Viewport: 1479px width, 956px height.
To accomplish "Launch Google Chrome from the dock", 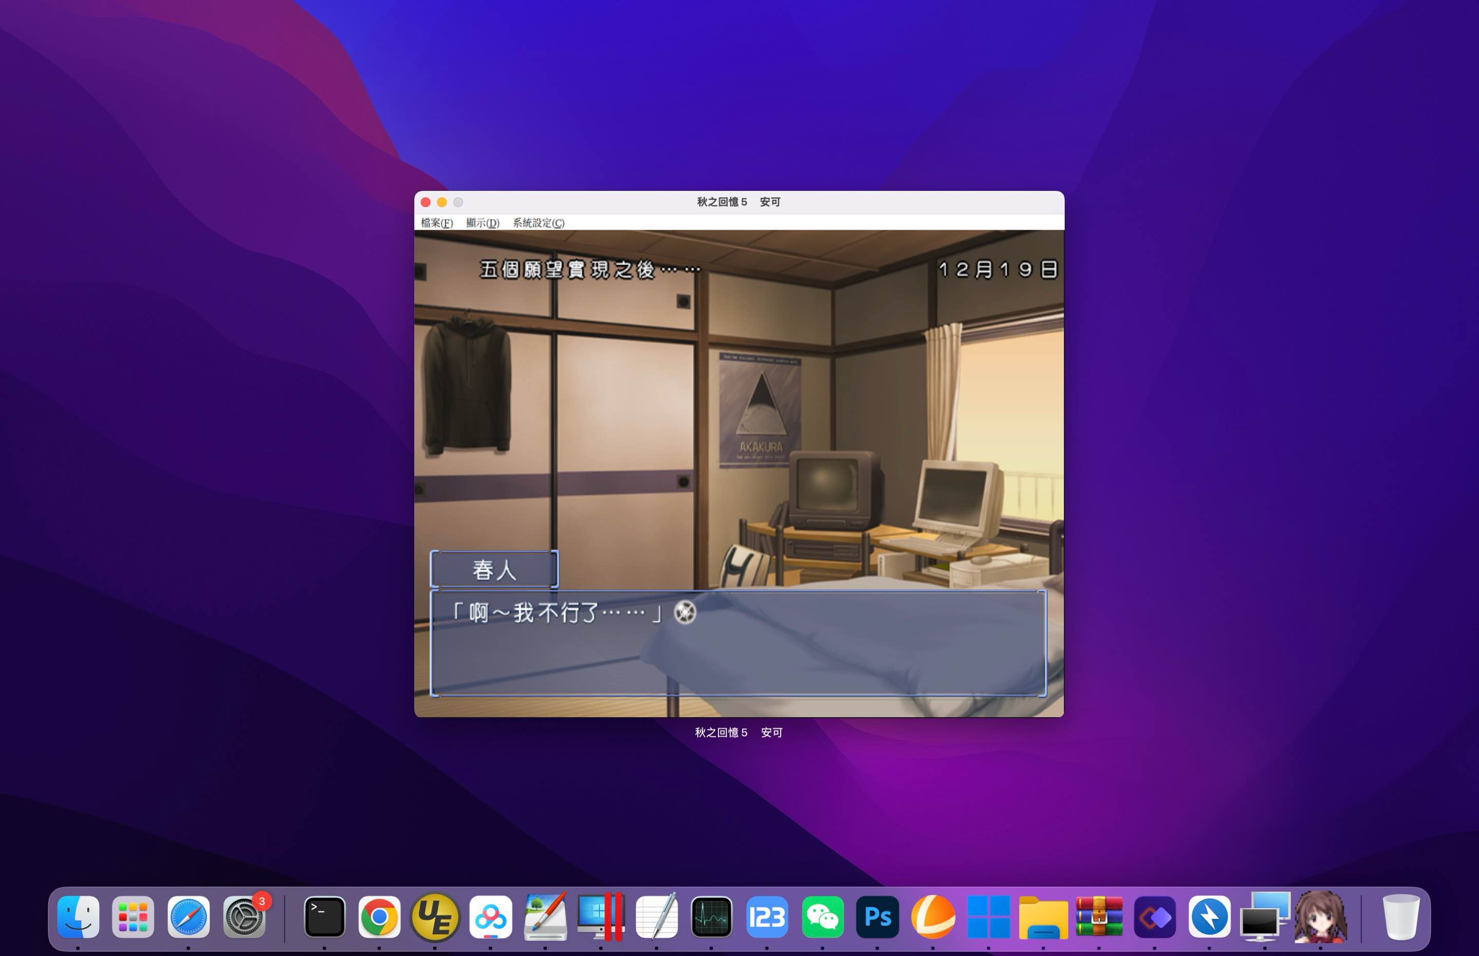I will (x=380, y=916).
